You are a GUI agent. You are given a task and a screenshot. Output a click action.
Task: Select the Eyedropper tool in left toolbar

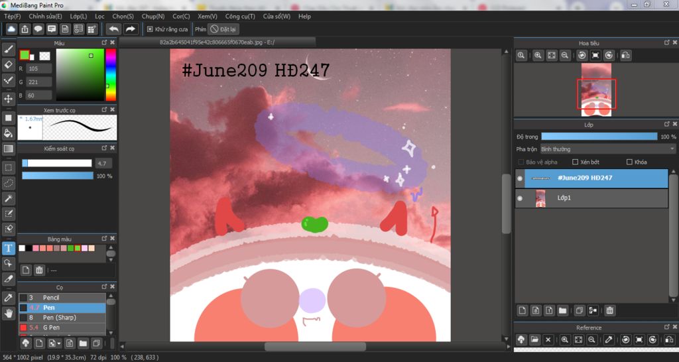(8, 298)
